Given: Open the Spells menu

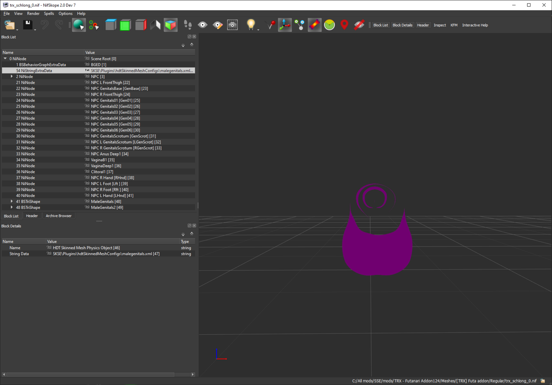Looking at the screenshot, I should tap(49, 14).
